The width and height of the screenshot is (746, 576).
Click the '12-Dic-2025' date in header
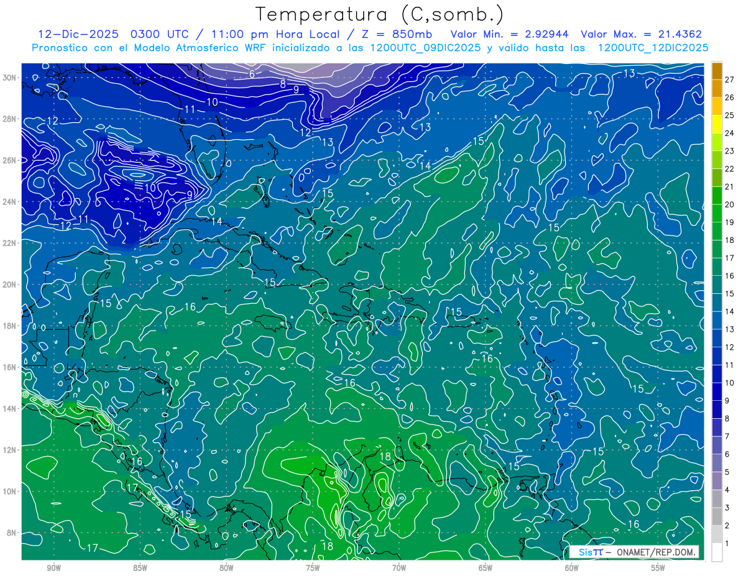pos(80,34)
